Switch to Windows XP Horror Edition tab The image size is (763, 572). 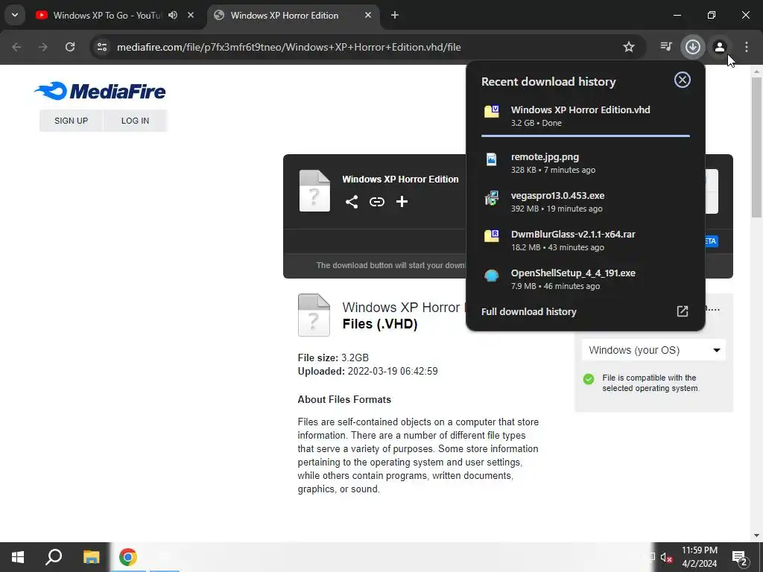[293, 15]
